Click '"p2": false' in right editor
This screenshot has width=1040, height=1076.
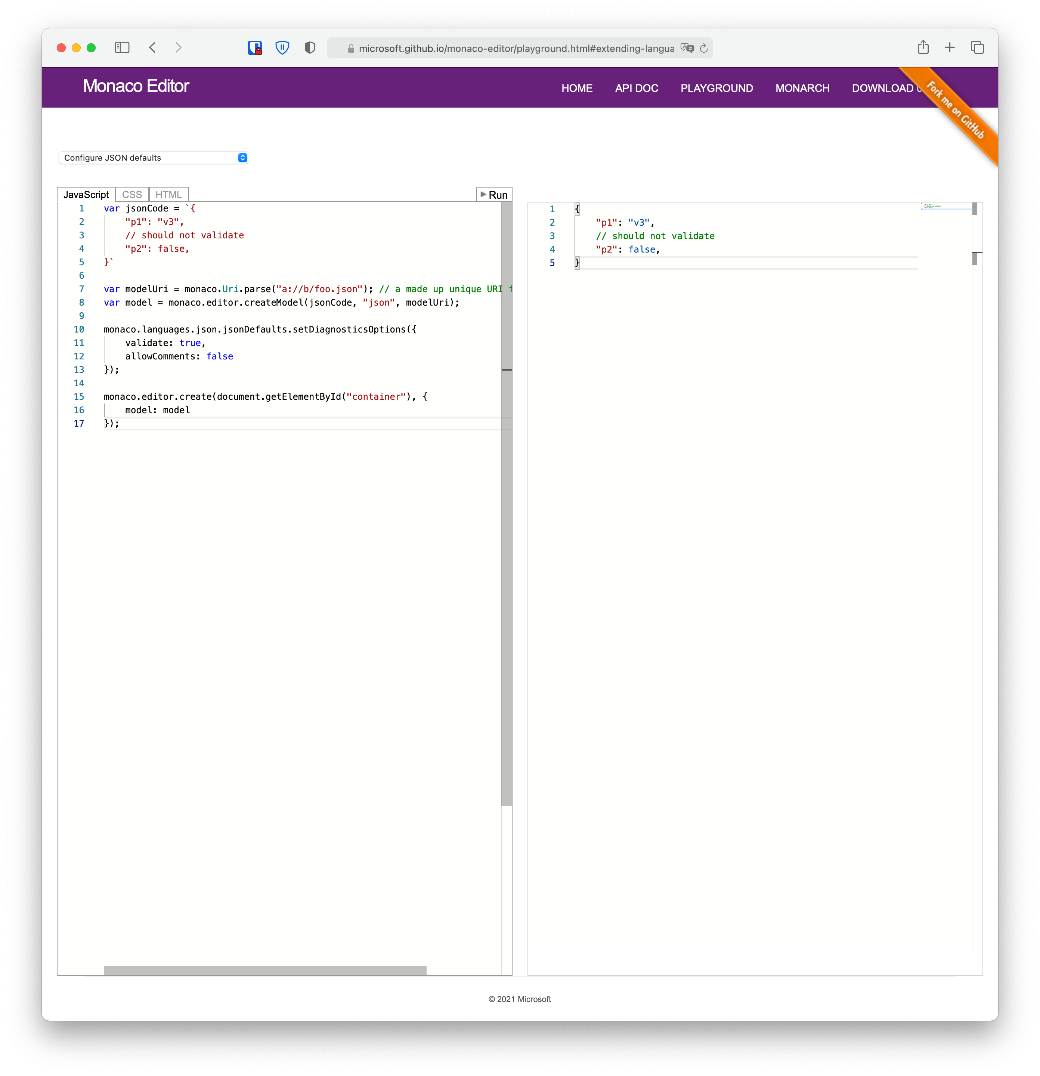pyautogui.click(x=626, y=249)
